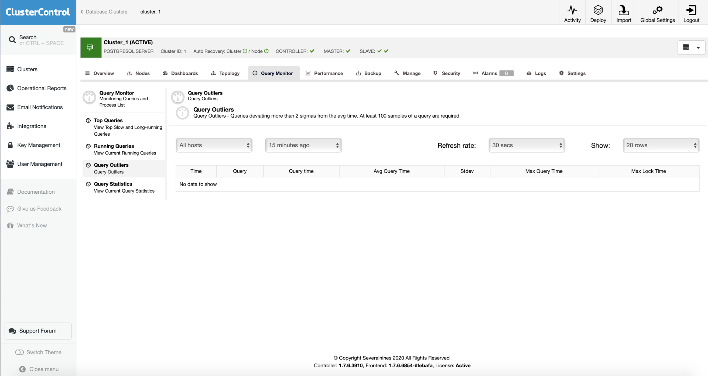708x376 pixels.
Task: Click the Avg Query Time column header
Action: point(391,171)
